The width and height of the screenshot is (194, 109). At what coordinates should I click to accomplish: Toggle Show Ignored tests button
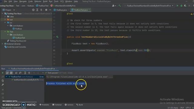click(11, 73)
